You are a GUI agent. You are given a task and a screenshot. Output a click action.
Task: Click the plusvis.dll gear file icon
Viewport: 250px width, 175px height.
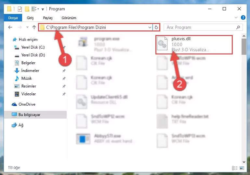tap(162, 43)
